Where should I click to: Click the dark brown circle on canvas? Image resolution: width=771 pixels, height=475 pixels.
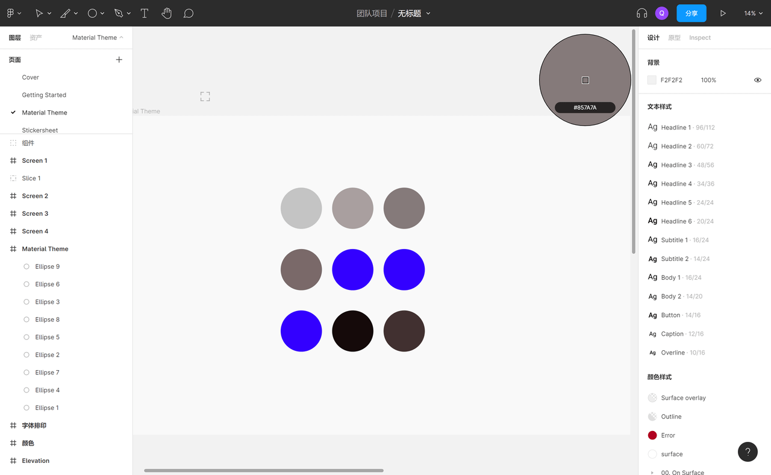[x=404, y=331]
